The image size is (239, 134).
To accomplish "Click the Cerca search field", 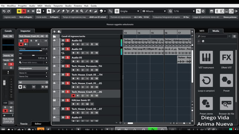I will click(212, 36).
